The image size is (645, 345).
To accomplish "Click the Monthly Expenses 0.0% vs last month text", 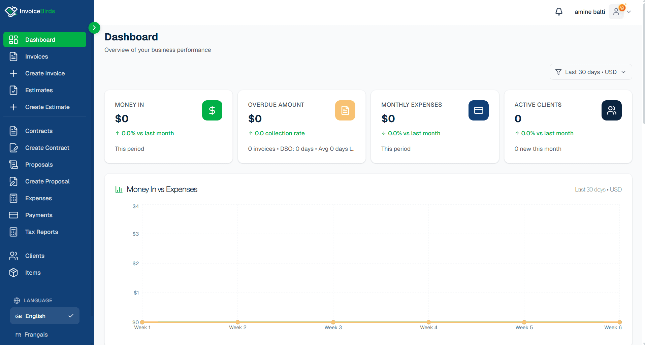I will coord(414,133).
